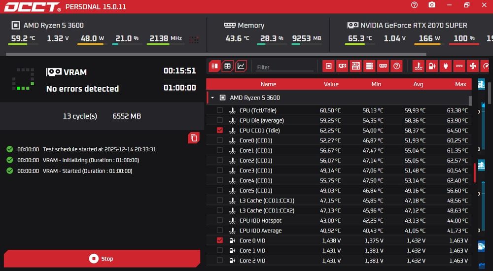493x271 pixels.
Task: Check the L3 Cache (CCD1:CCX1) checkbox
Action: 220,200
